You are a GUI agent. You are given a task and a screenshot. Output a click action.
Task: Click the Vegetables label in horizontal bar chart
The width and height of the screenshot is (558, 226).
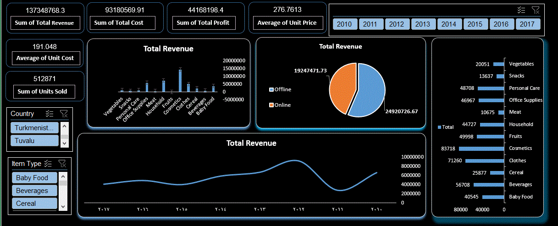(521, 64)
